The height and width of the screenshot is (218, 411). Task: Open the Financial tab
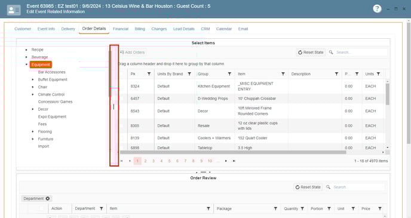[x=121, y=29]
